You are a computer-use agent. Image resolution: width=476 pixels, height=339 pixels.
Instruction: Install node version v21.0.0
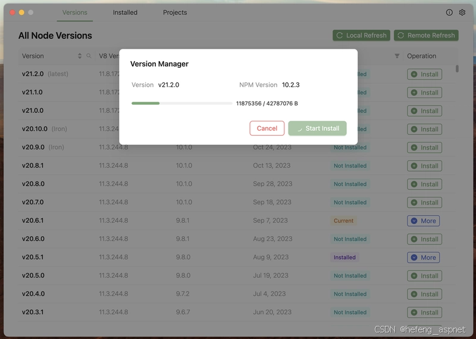point(424,111)
